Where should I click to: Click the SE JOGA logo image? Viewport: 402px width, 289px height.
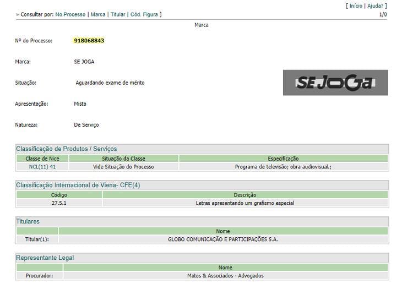pyautogui.click(x=335, y=83)
